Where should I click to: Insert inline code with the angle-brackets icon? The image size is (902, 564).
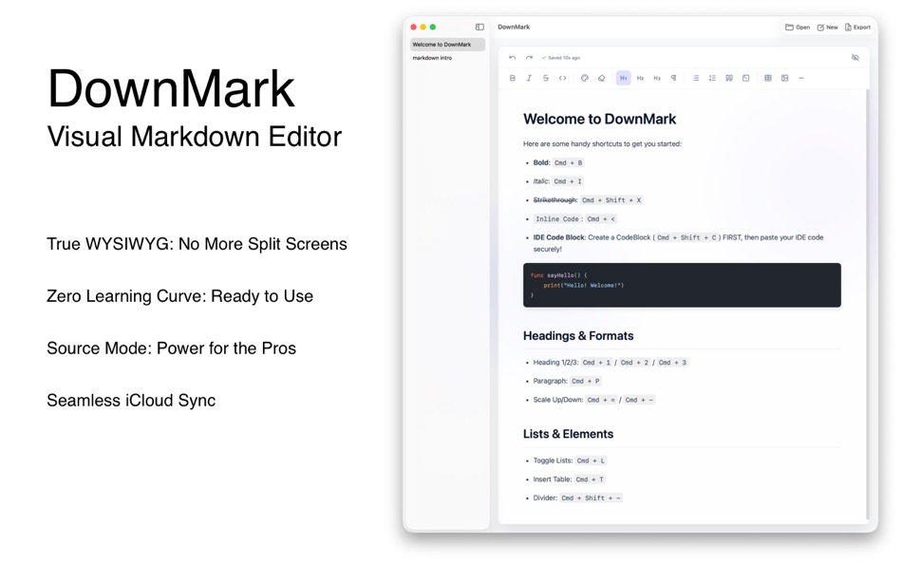coord(562,78)
